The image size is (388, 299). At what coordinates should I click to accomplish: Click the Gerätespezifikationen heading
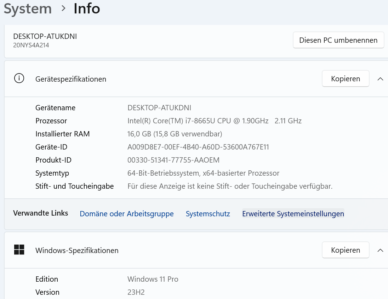point(71,79)
